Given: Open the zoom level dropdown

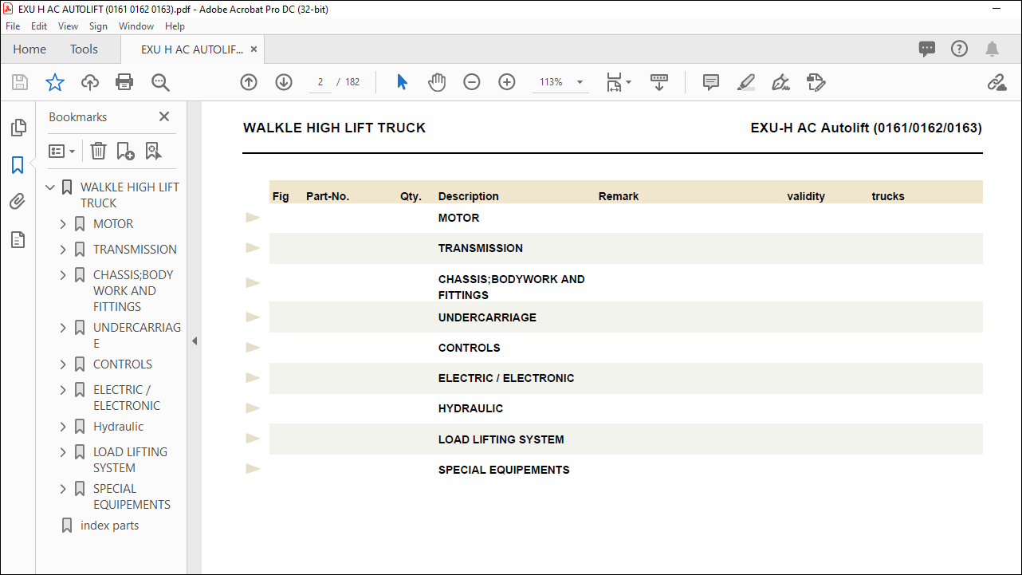Looking at the screenshot, I should (579, 82).
